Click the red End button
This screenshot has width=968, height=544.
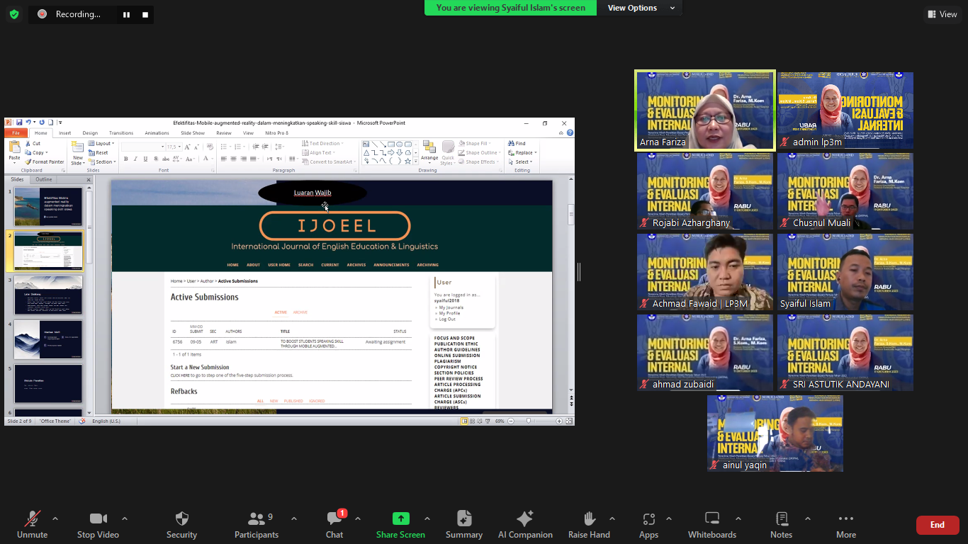click(x=937, y=525)
